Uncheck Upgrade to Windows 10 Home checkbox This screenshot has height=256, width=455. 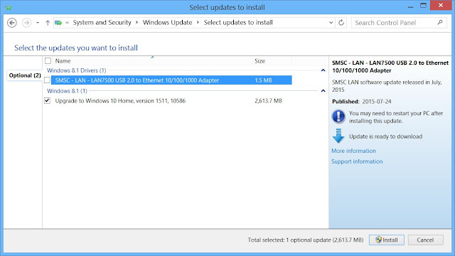pos(48,101)
